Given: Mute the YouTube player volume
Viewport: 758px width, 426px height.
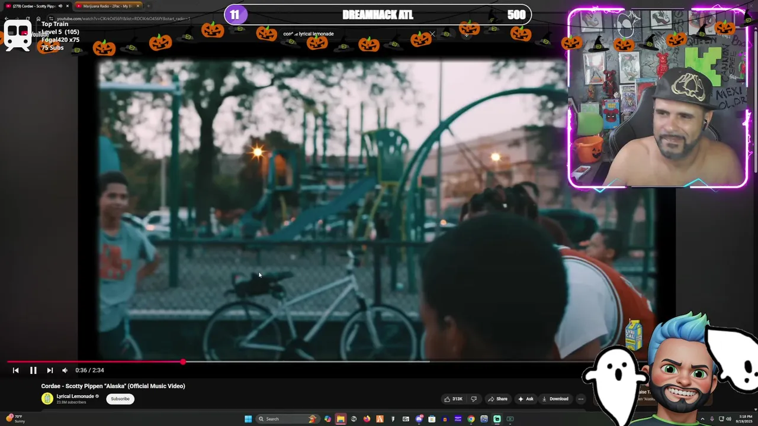Looking at the screenshot, I should click(x=65, y=370).
